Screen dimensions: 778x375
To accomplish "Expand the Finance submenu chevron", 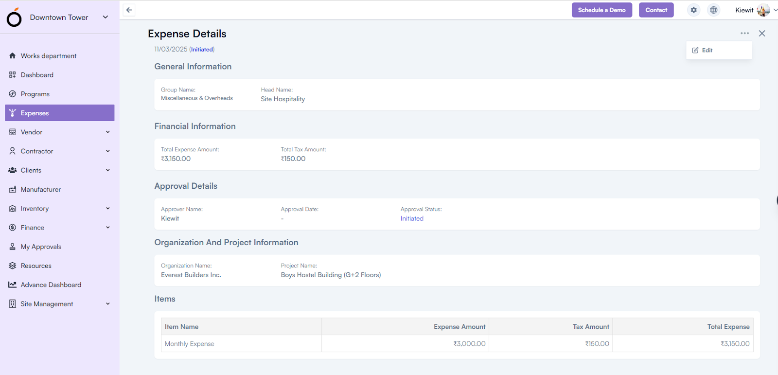I will (108, 228).
